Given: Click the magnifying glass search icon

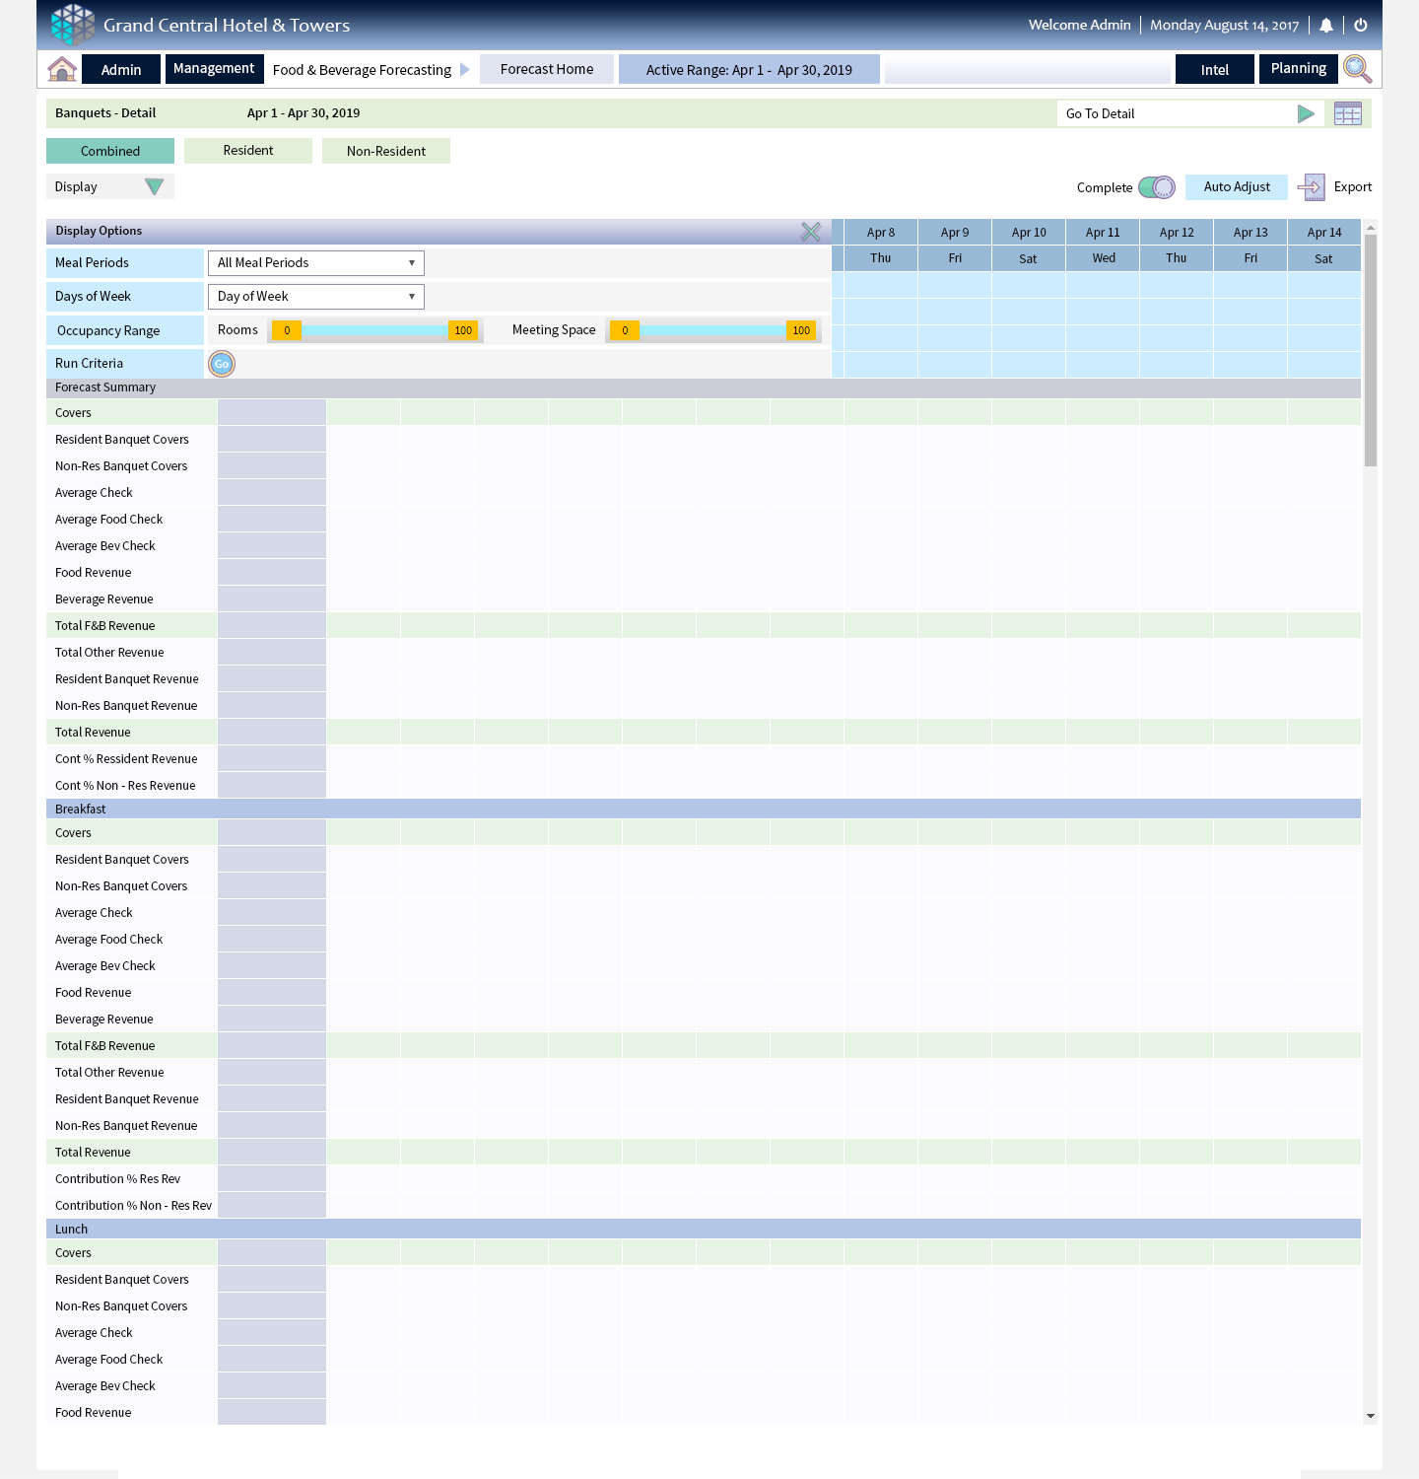Looking at the screenshot, I should (1357, 69).
